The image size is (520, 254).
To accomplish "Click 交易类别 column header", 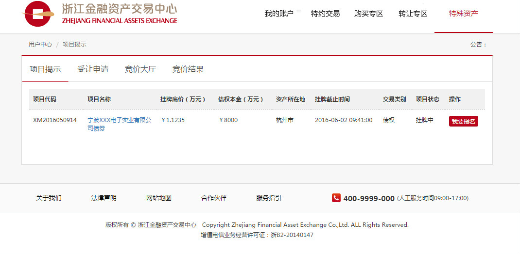I will click(394, 99).
